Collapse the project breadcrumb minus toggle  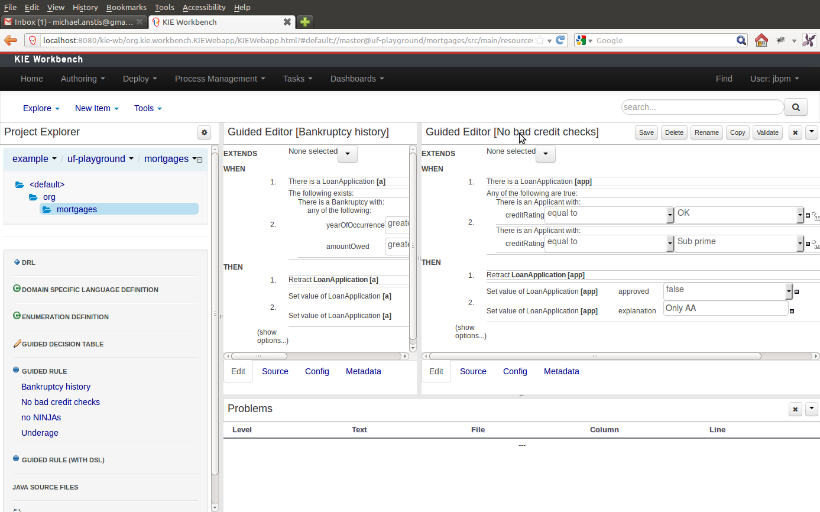tap(199, 160)
